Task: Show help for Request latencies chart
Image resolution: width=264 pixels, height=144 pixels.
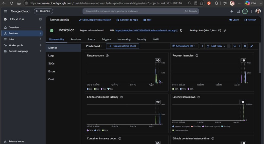Action: [x=197, y=56]
